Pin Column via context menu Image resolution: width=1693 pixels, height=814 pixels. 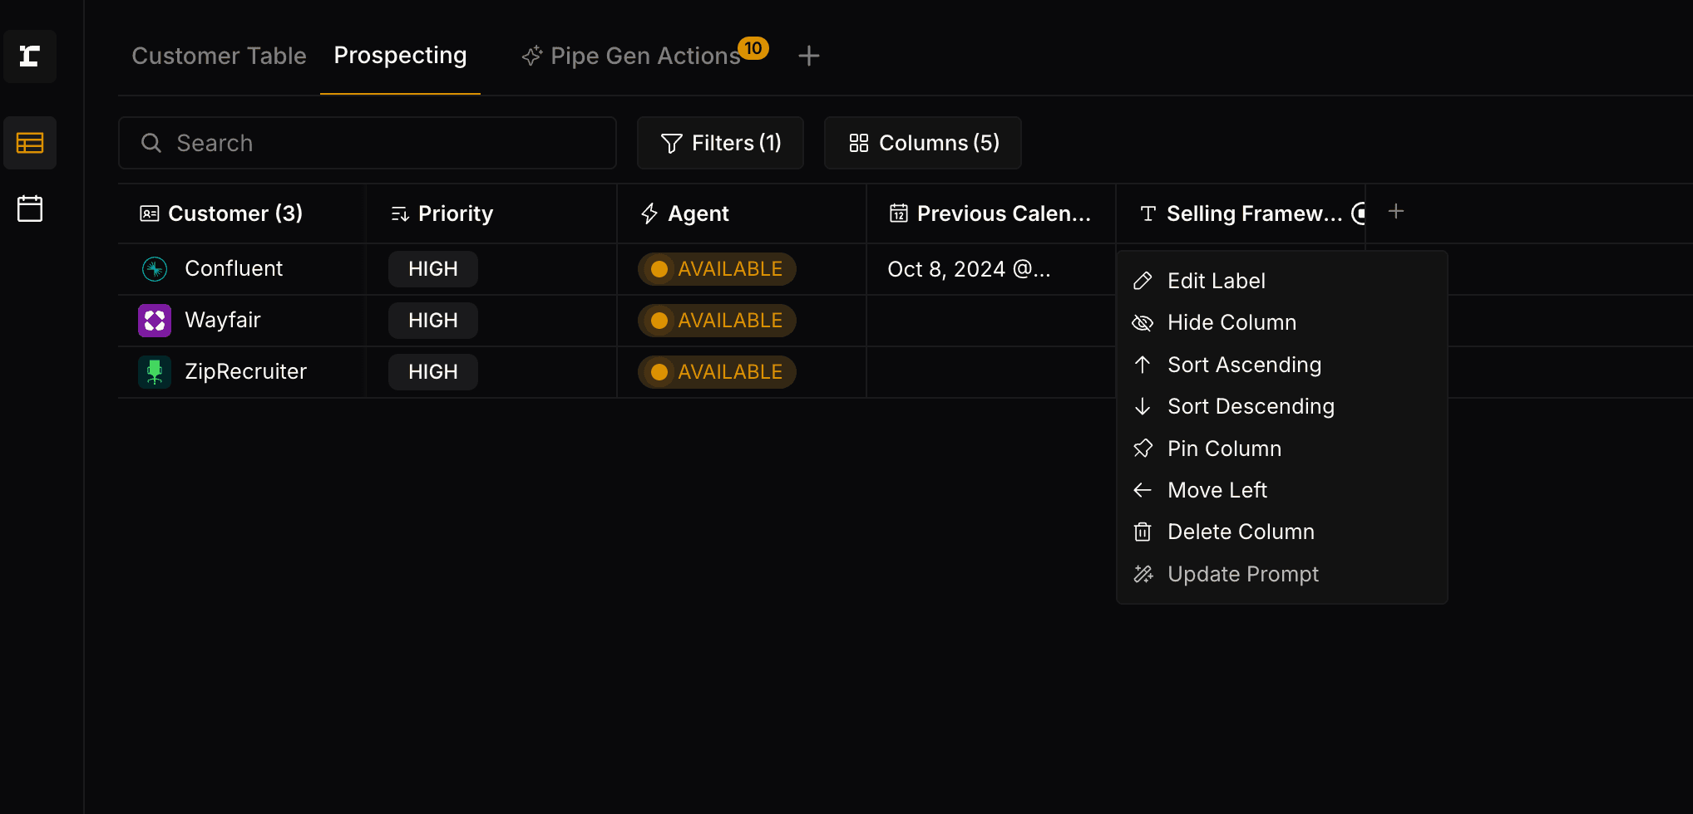pyautogui.click(x=1223, y=449)
